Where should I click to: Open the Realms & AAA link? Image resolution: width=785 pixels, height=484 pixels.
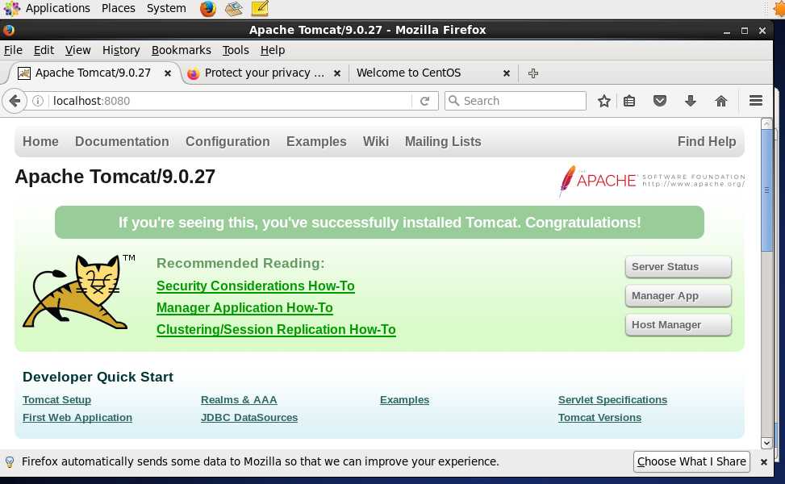click(239, 400)
